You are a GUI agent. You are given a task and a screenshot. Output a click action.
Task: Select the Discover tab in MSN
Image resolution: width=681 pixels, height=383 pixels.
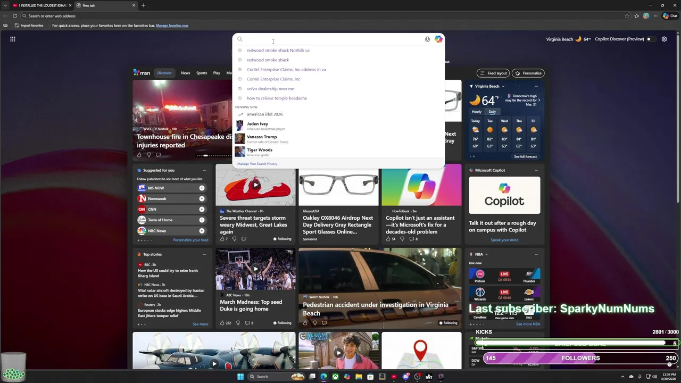coord(164,73)
